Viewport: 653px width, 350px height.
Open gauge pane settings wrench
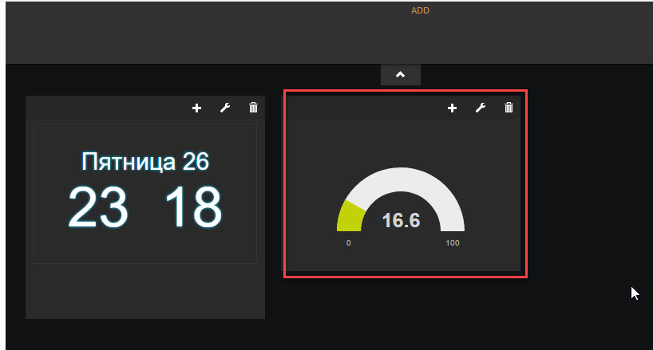tap(480, 108)
